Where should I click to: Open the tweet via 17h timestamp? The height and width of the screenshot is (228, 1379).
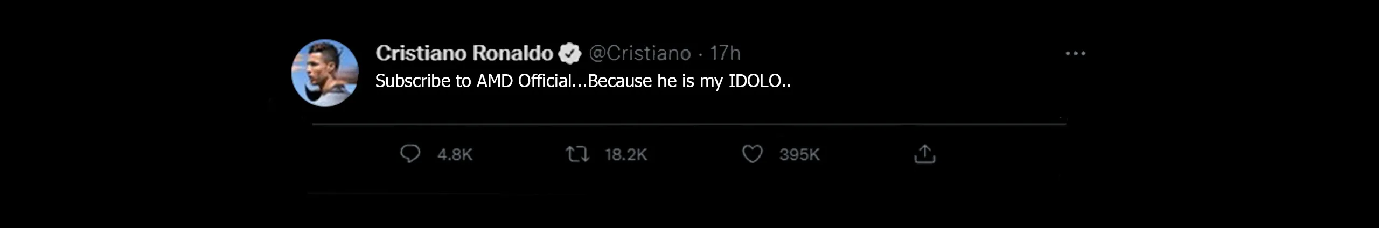(x=725, y=53)
